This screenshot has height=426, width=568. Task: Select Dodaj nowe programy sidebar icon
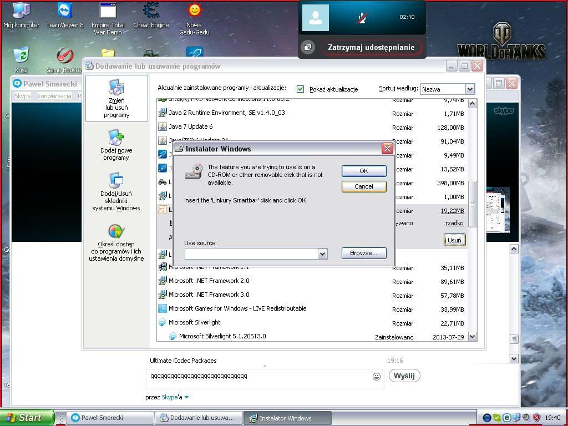pyautogui.click(x=116, y=145)
